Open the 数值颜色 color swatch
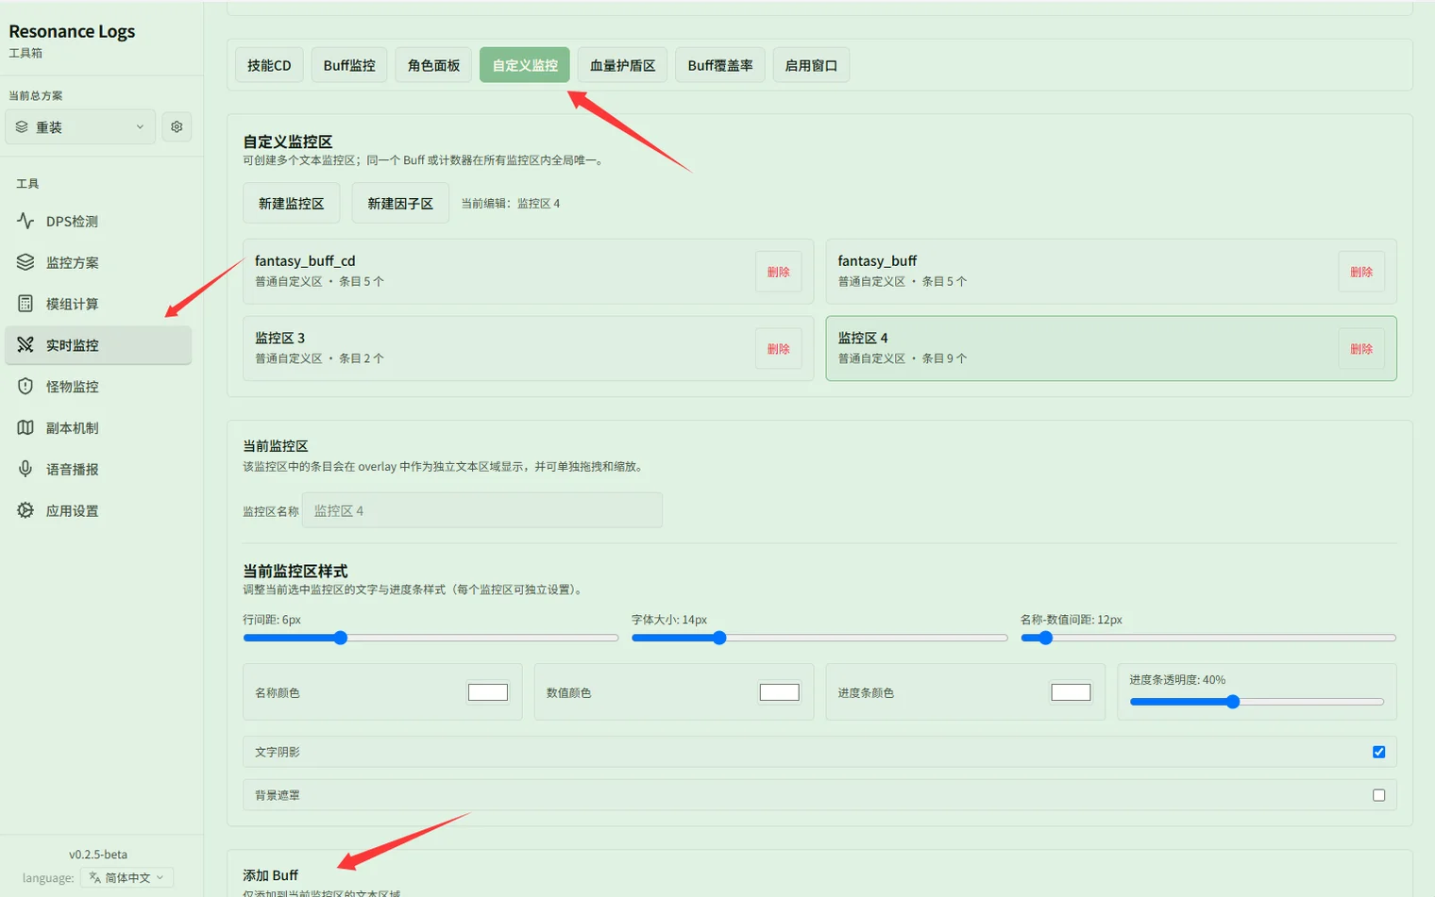The height and width of the screenshot is (897, 1435). click(780, 692)
